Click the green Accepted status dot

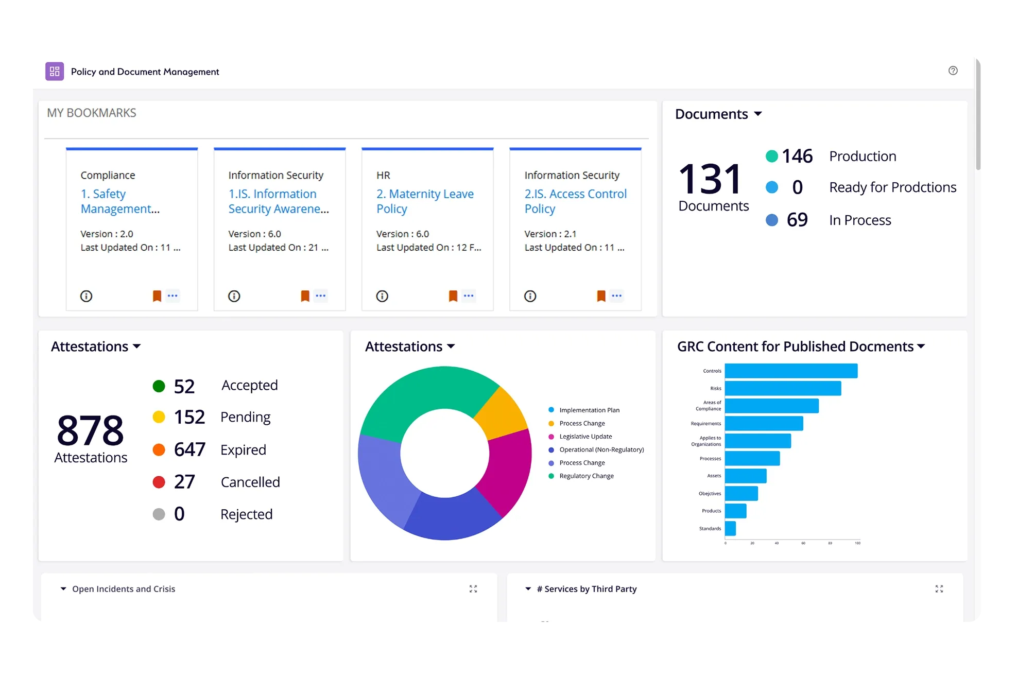pyautogui.click(x=158, y=385)
